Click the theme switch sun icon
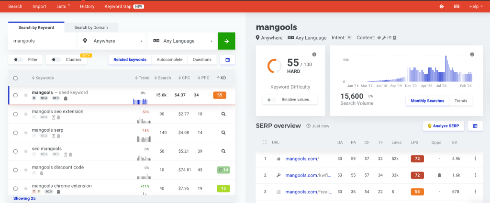The image size is (490, 203). [x=441, y=6]
